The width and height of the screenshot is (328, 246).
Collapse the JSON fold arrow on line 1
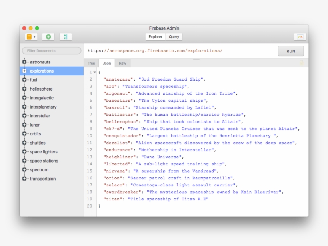point(94,72)
